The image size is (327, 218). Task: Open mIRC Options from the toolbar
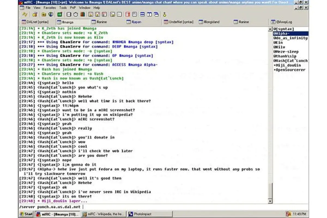34,14
